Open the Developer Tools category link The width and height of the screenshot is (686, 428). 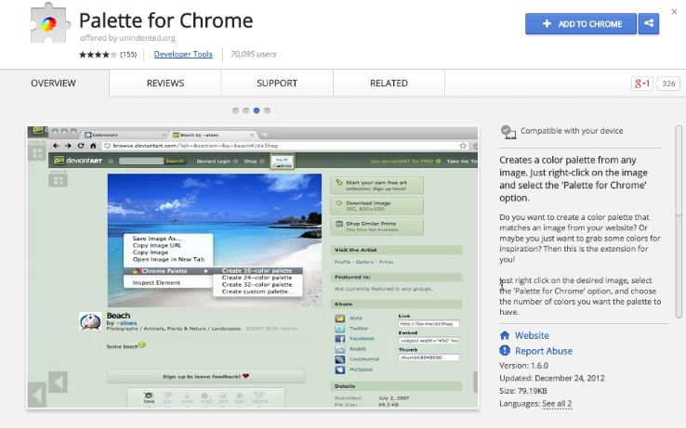pos(183,54)
